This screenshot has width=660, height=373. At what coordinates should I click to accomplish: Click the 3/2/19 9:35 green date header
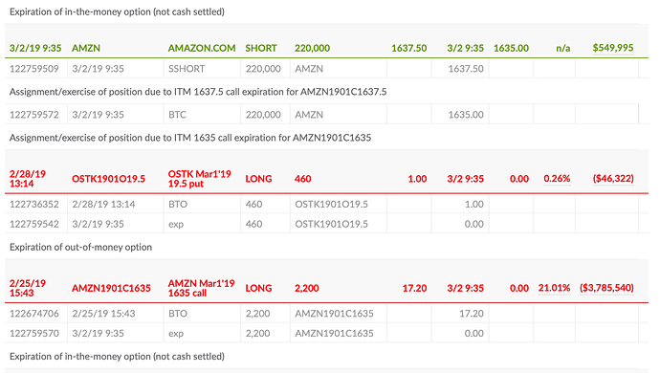(x=35, y=48)
